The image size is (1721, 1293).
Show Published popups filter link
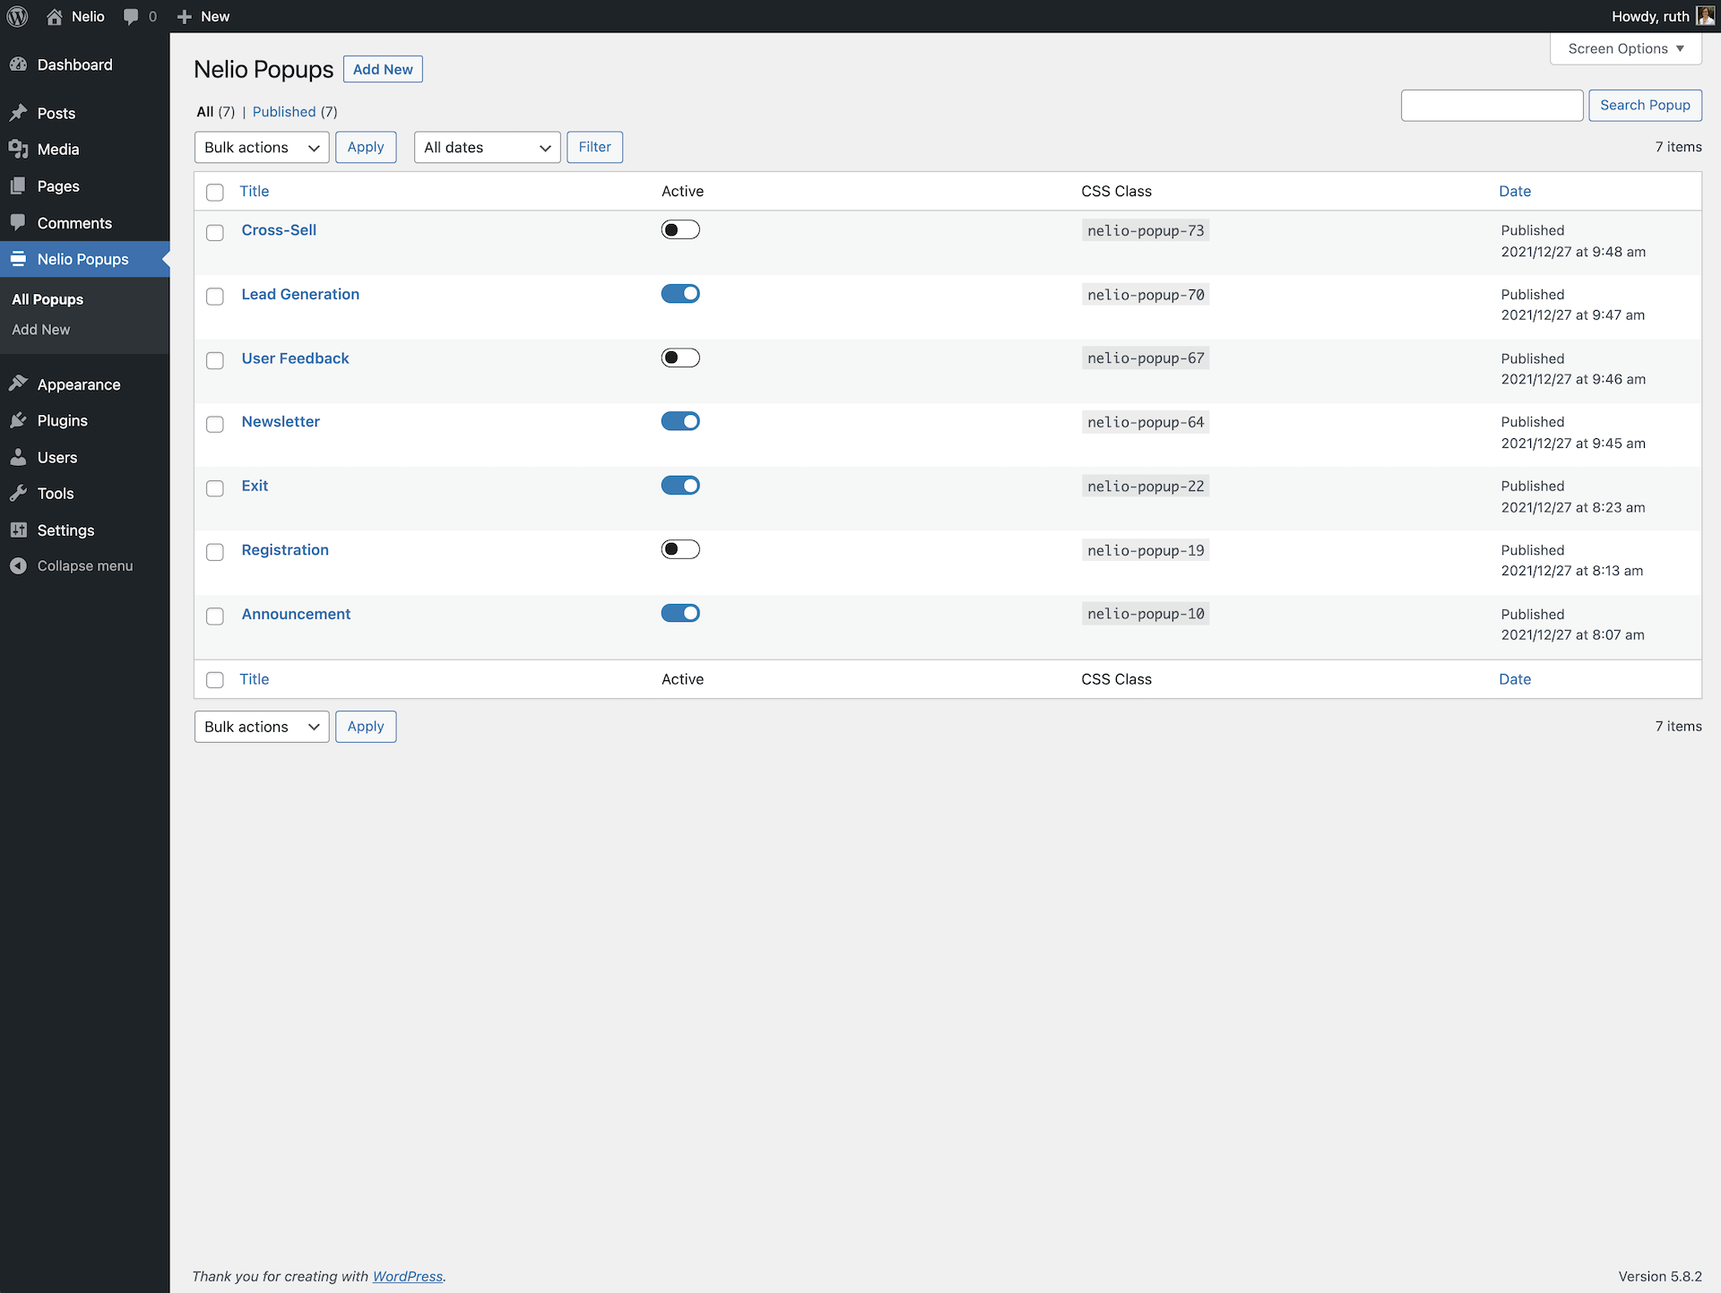[284, 112]
